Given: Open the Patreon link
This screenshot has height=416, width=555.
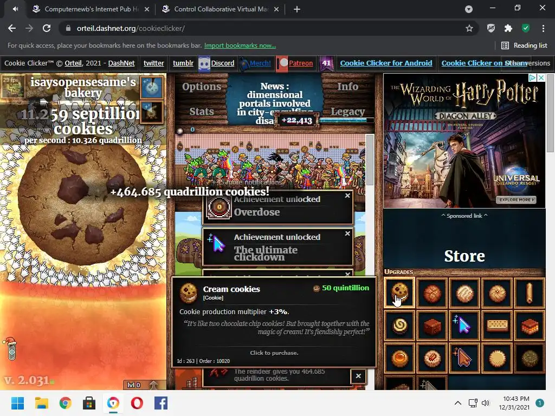Looking at the screenshot, I should pyautogui.click(x=301, y=63).
